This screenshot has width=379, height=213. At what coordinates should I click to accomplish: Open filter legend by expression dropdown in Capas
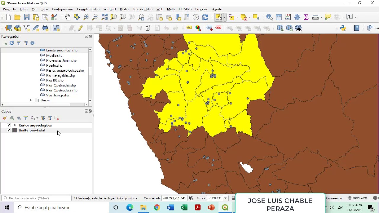click(x=37, y=118)
